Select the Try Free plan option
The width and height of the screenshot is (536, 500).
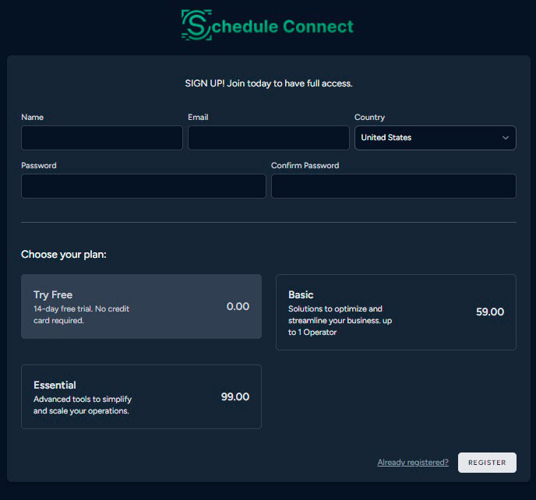(x=141, y=306)
